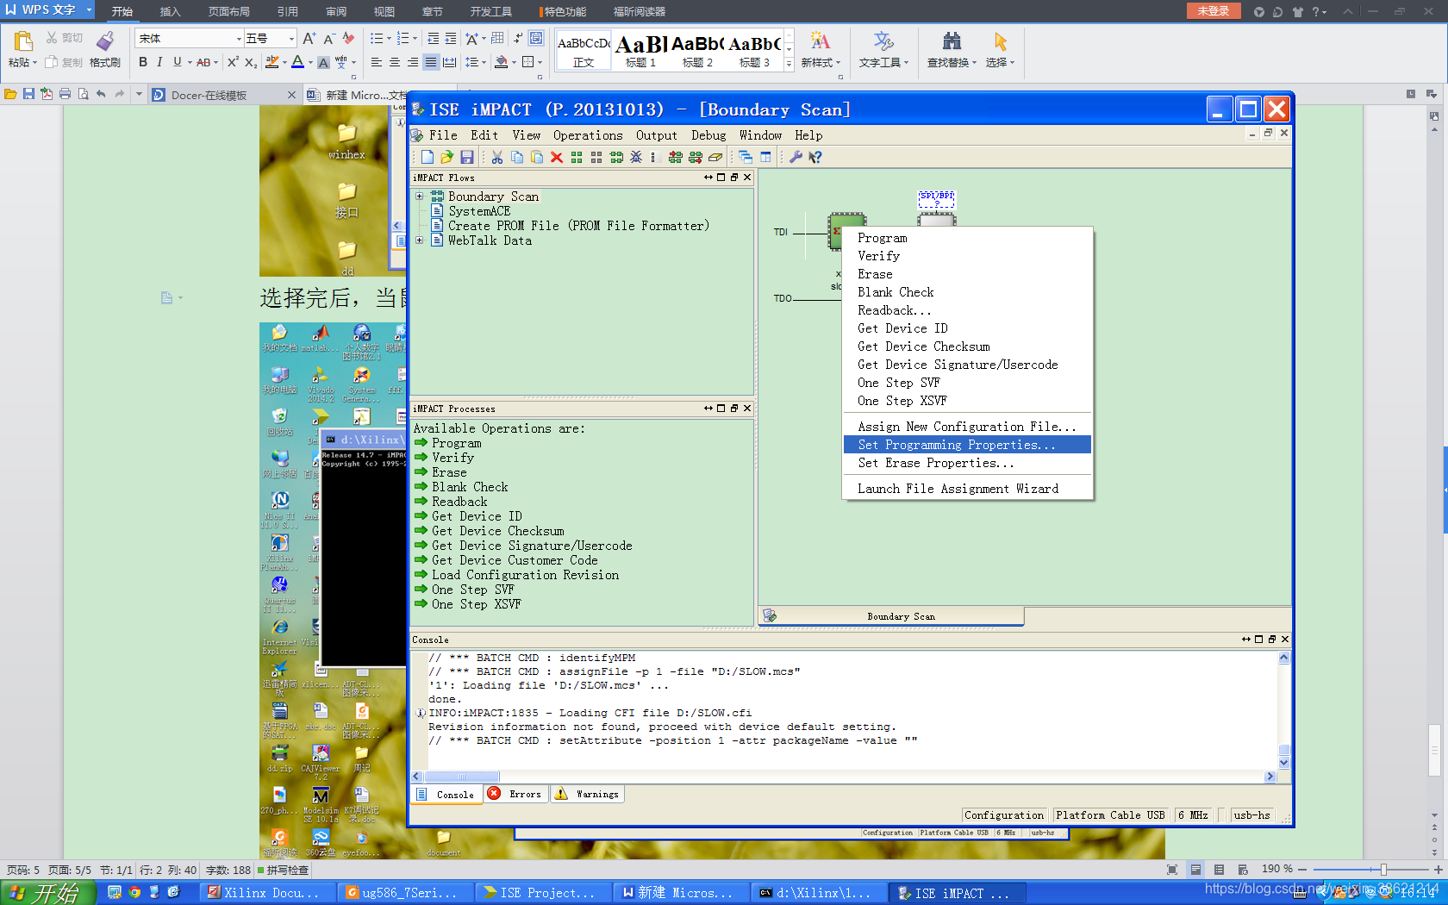Click the WPS decrease indent icon
The image size is (1448, 905).
tap(433, 39)
